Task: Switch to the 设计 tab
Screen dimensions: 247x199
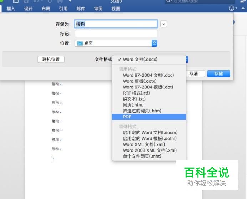Action: point(28,9)
